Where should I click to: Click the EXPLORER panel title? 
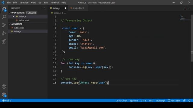coord(16,8)
